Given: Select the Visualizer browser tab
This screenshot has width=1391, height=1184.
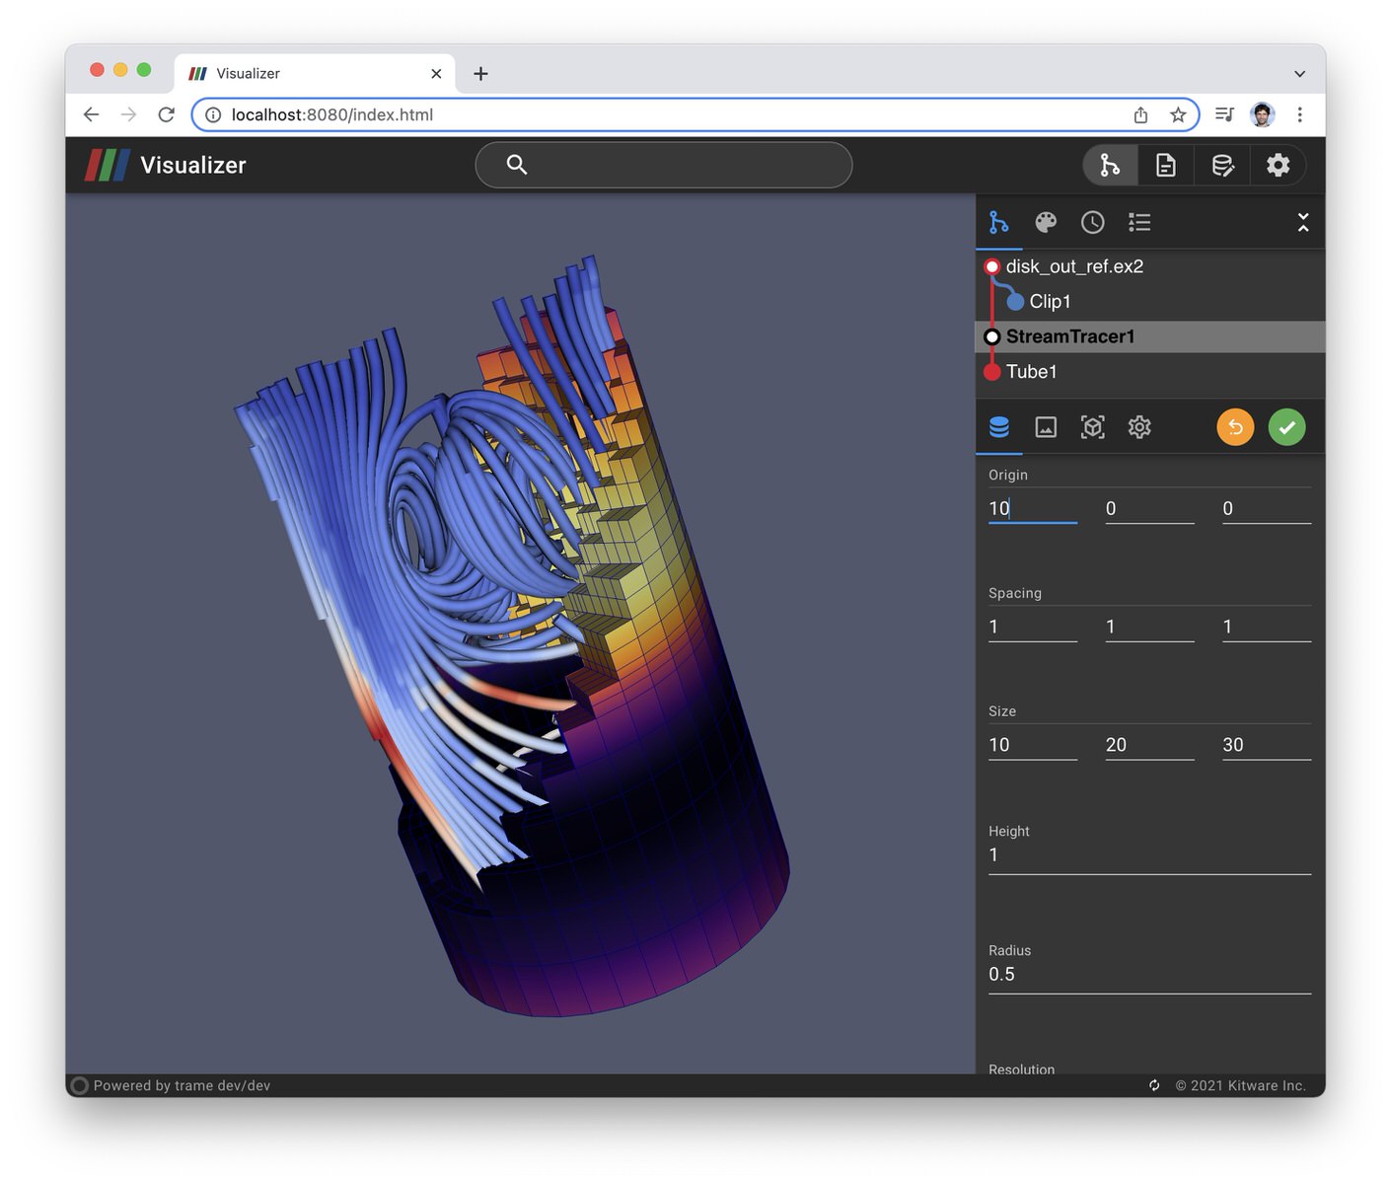Looking at the screenshot, I should tap(315, 73).
